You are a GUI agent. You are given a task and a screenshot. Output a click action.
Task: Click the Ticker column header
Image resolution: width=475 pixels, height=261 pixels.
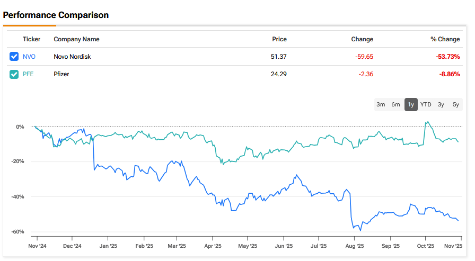(x=31, y=39)
